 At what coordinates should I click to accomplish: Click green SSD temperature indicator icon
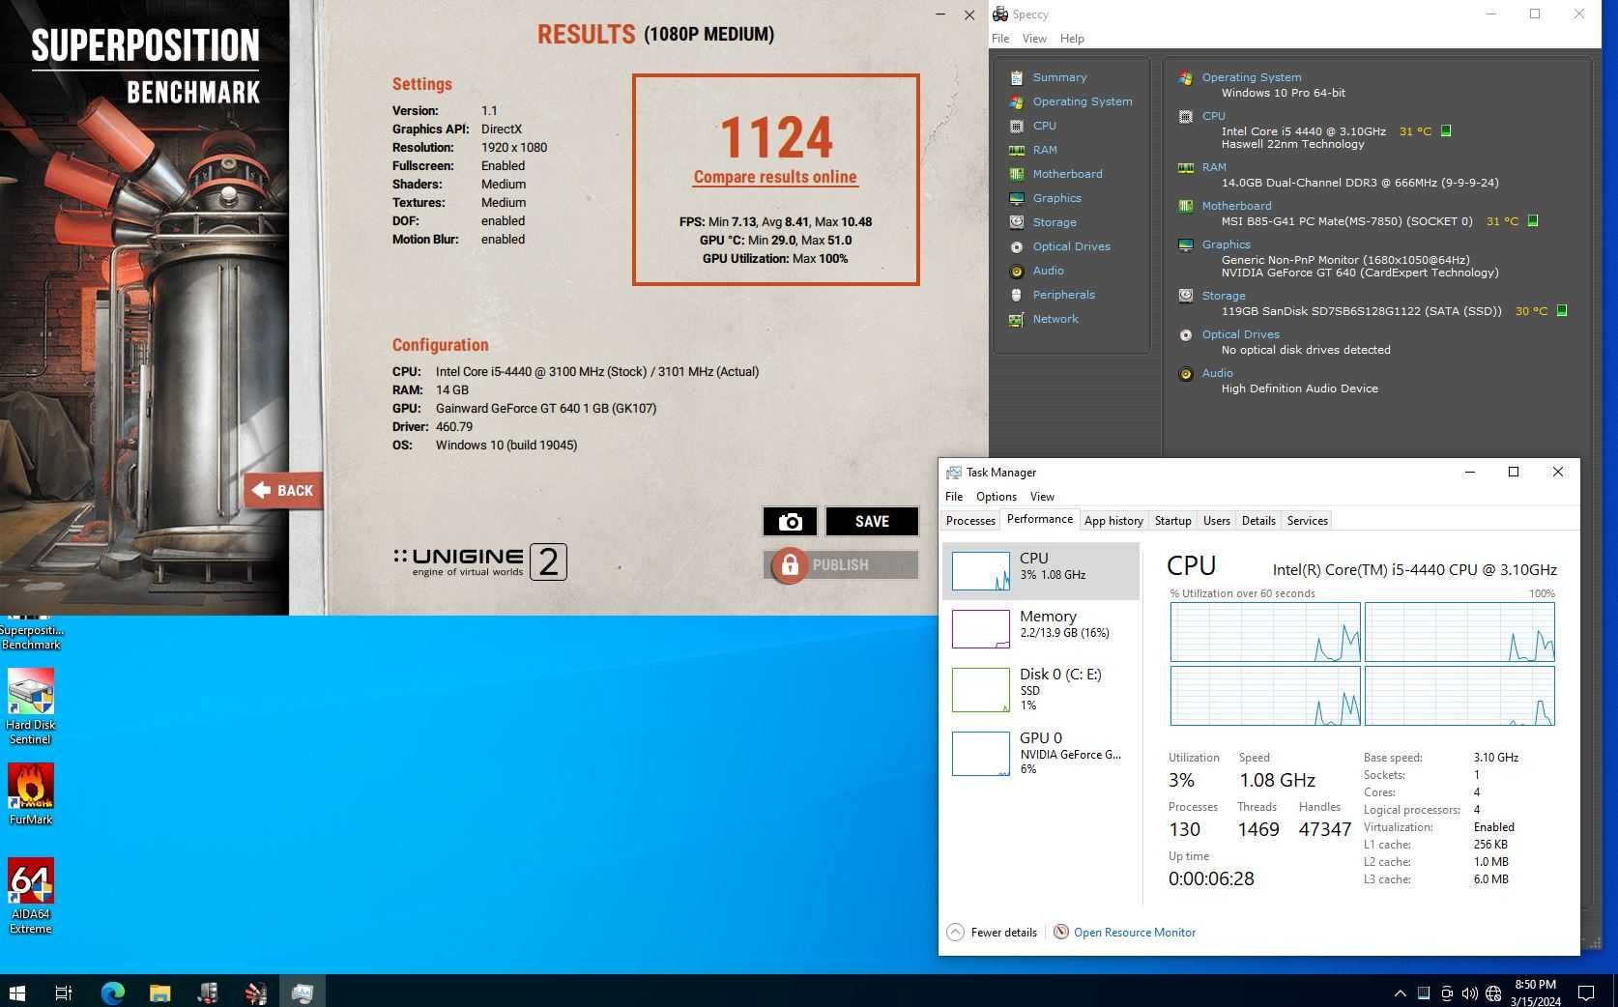1562,311
